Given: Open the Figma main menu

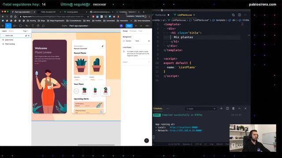Looking at the screenshot, I should point(3,26).
